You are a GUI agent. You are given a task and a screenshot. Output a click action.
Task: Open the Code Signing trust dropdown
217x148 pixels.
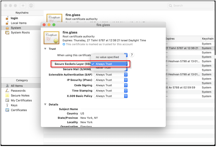[111, 85]
